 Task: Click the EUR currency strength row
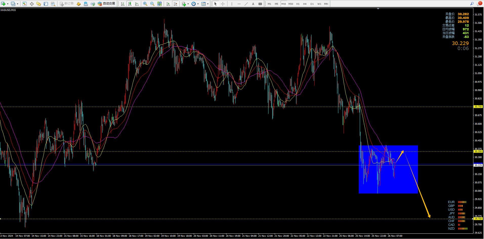tap(457, 202)
